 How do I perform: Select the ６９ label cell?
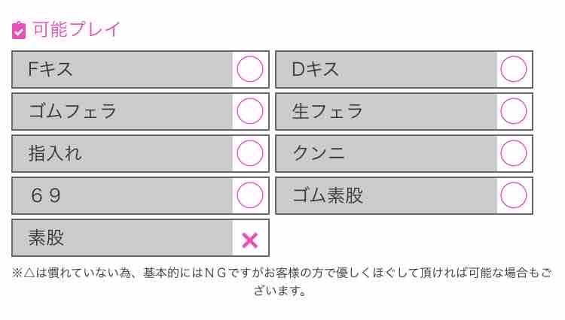123,195
